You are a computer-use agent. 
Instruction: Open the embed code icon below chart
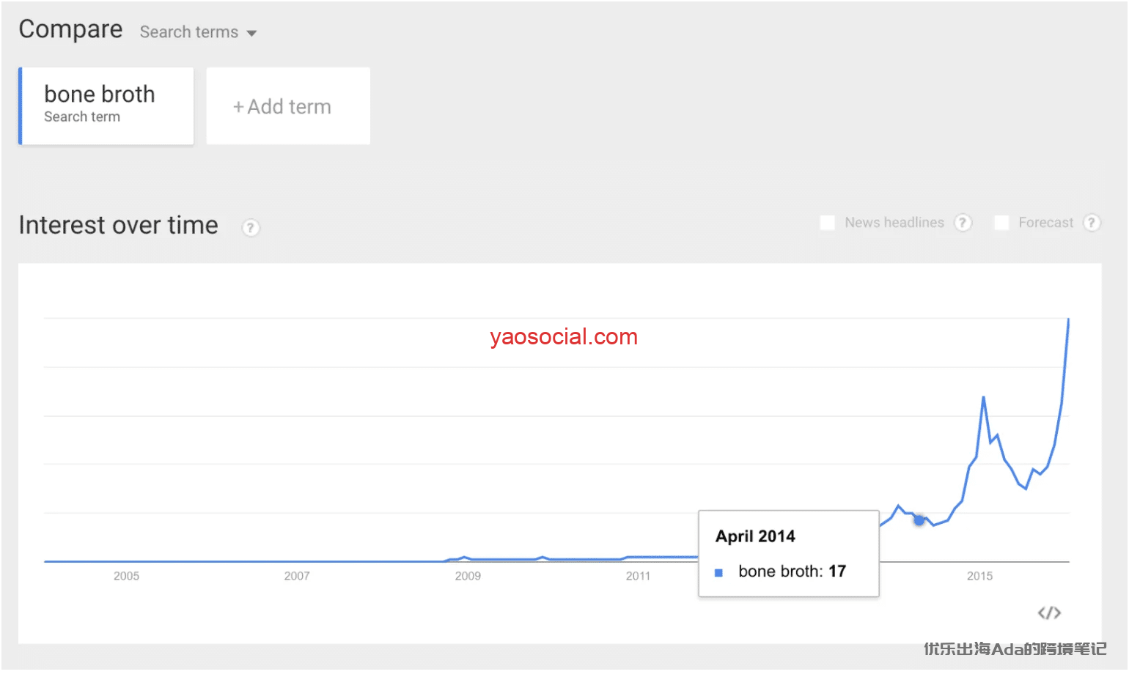[1049, 613]
